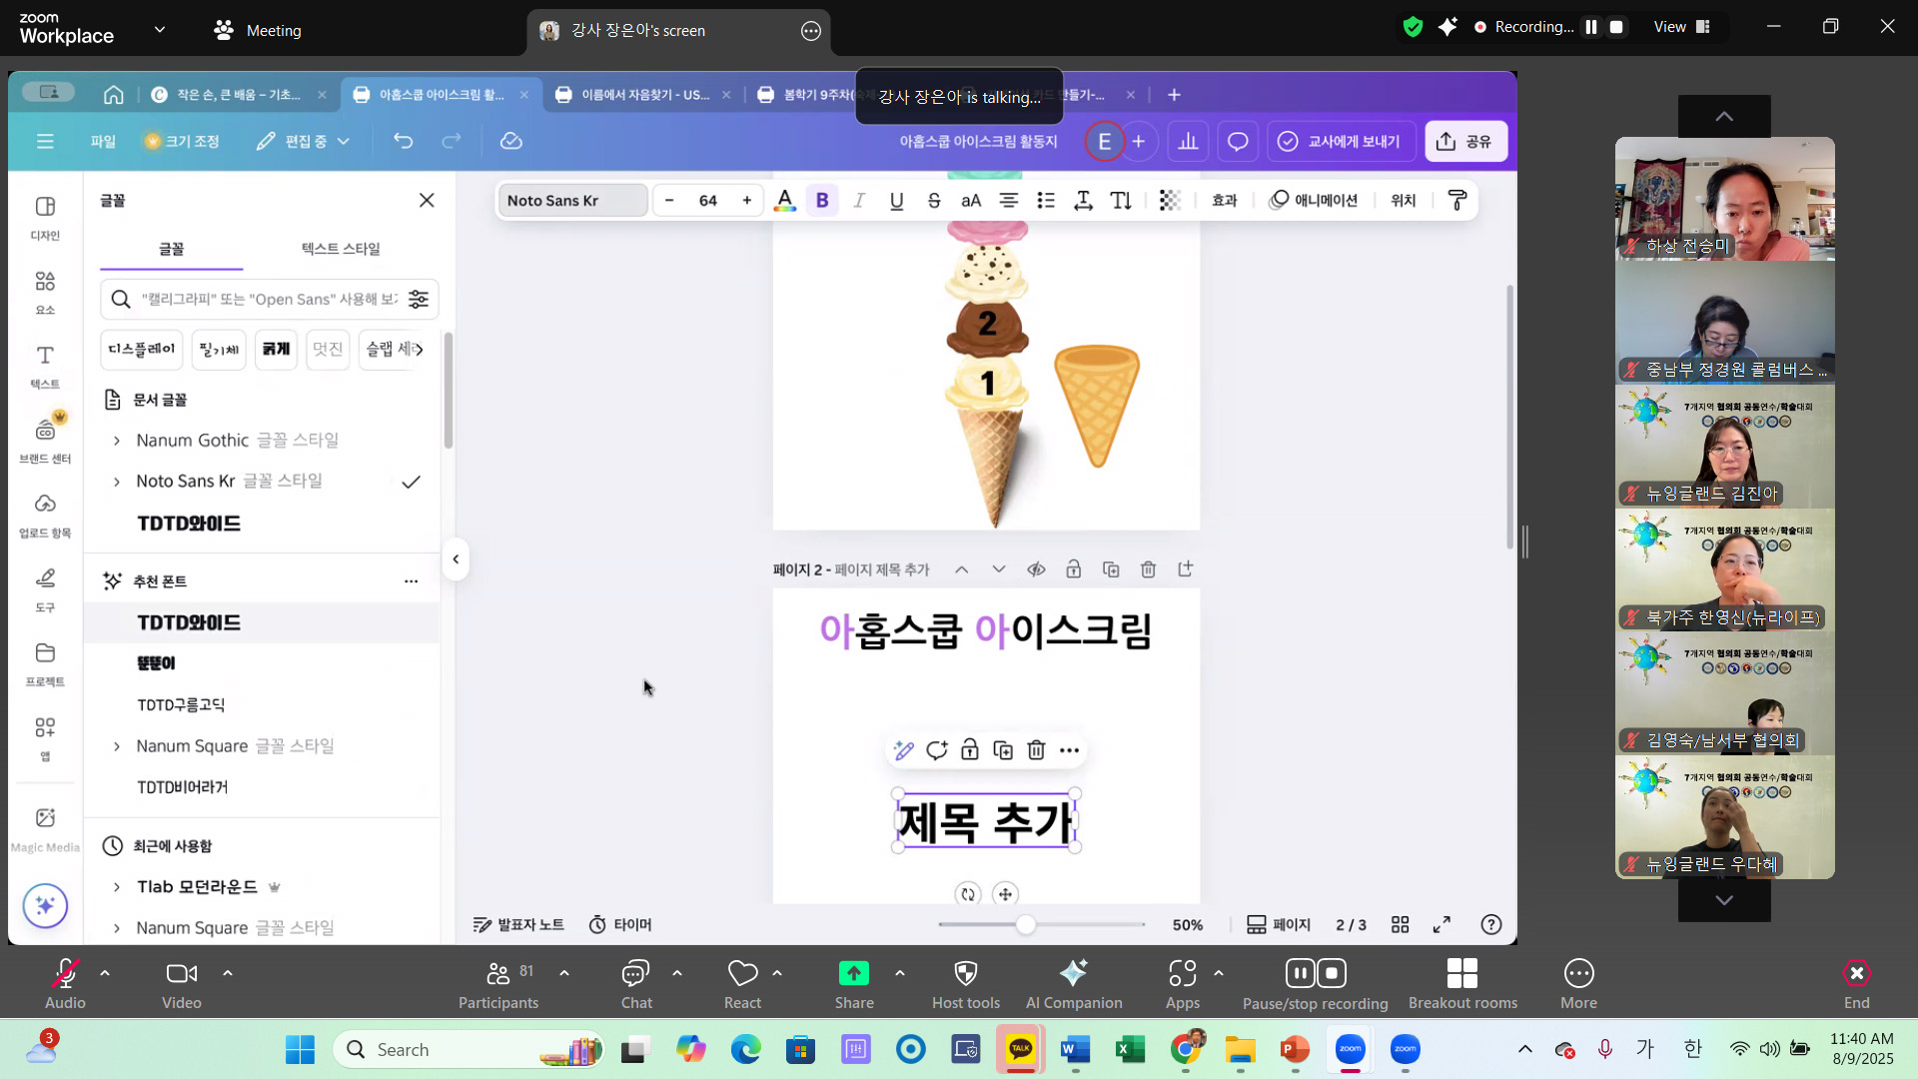Select the 디스플레이 font category chip

coord(141,349)
